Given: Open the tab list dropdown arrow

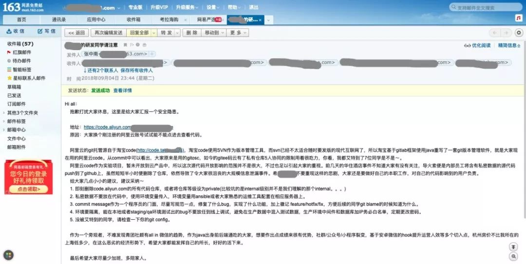Looking at the screenshot, I should pyautogui.click(x=268, y=20).
